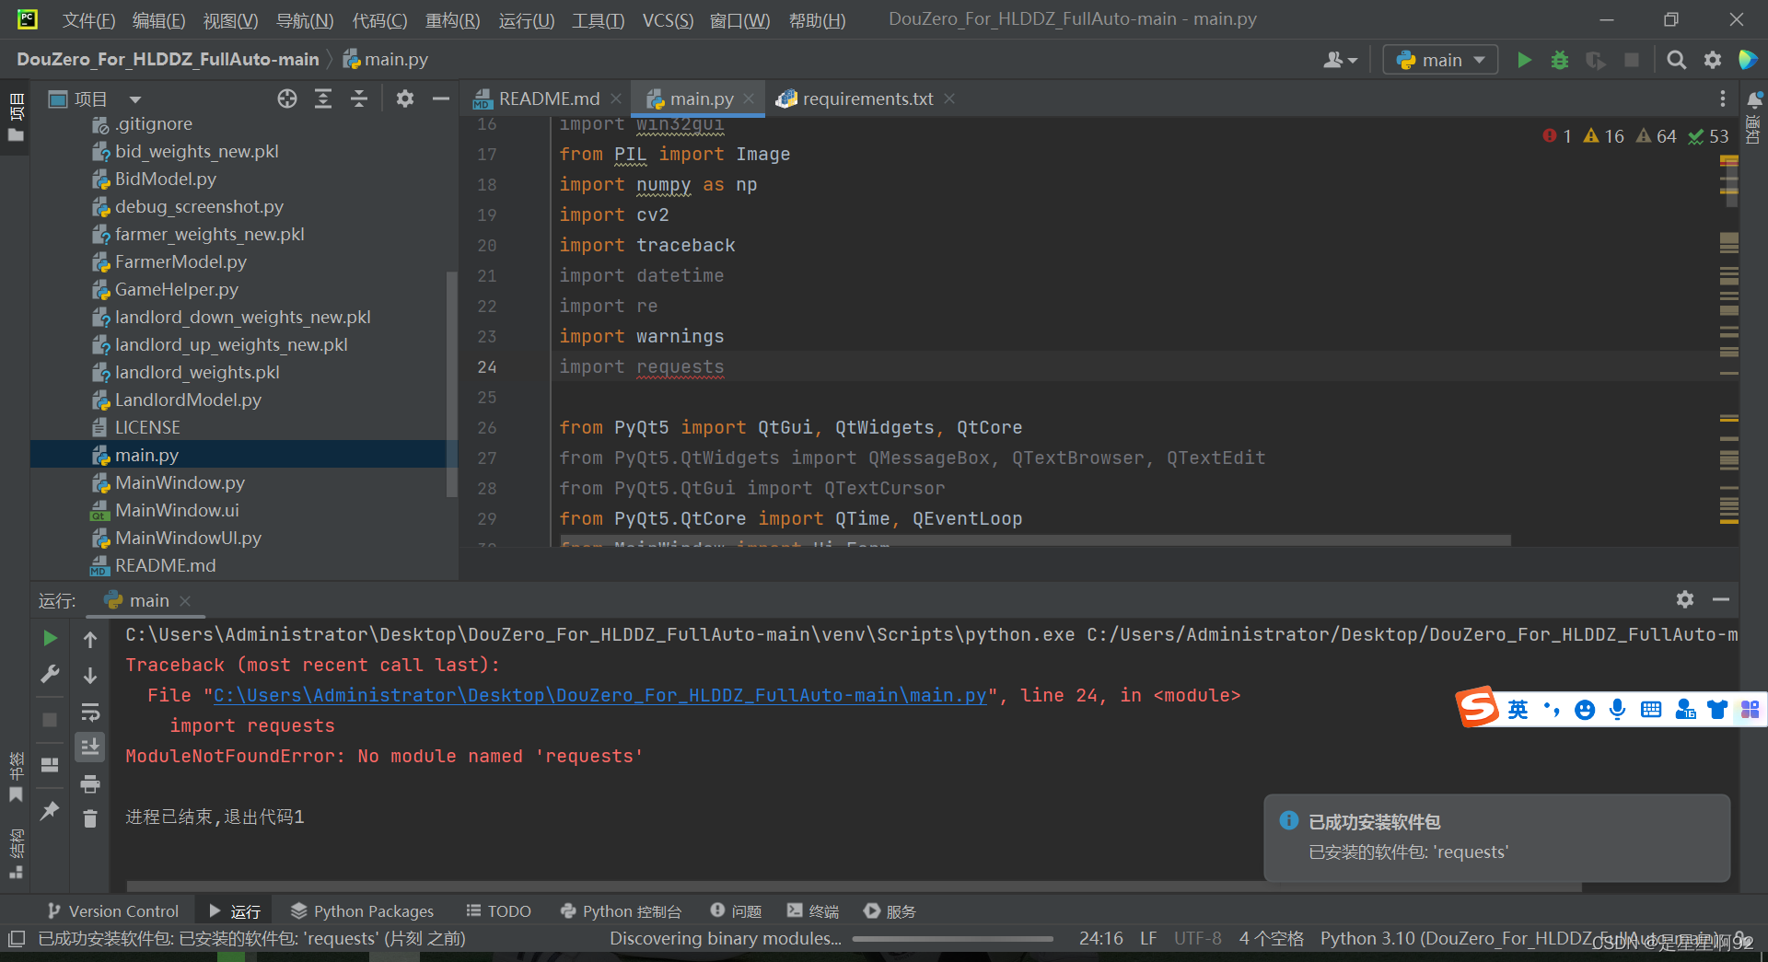The width and height of the screenshot is (1768, 962).
Task: Open editor tabs more options menu
Action: point(1723,99)
